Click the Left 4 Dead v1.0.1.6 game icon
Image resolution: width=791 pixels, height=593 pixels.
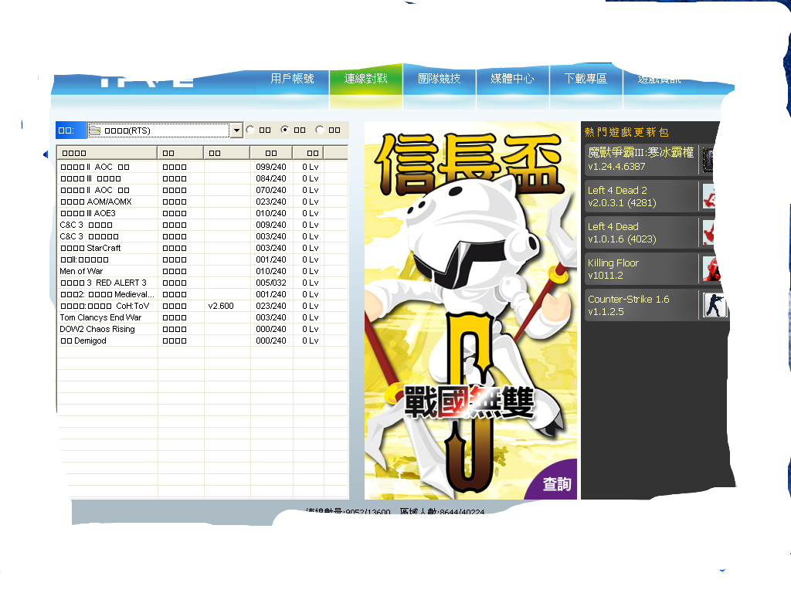pyautogui.click(x=709, y=232)
